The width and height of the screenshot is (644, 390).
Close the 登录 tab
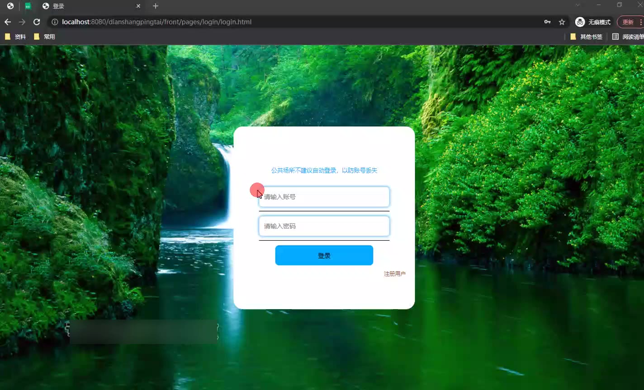click(x=138, y=6)
